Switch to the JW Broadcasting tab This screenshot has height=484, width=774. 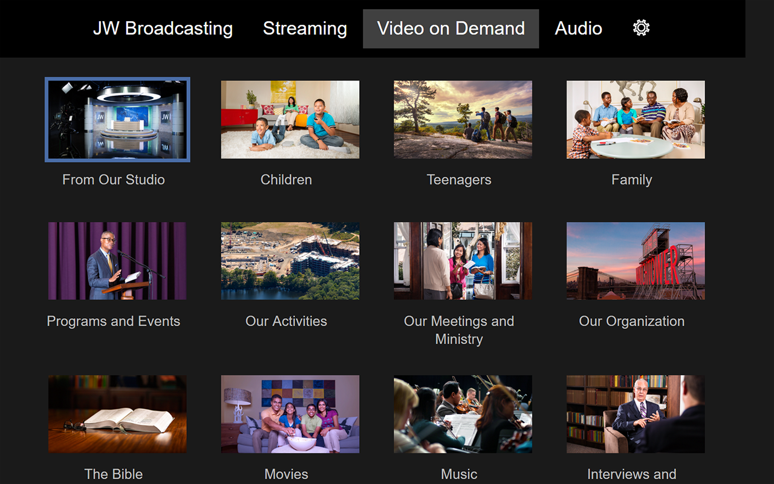[163, 28]
